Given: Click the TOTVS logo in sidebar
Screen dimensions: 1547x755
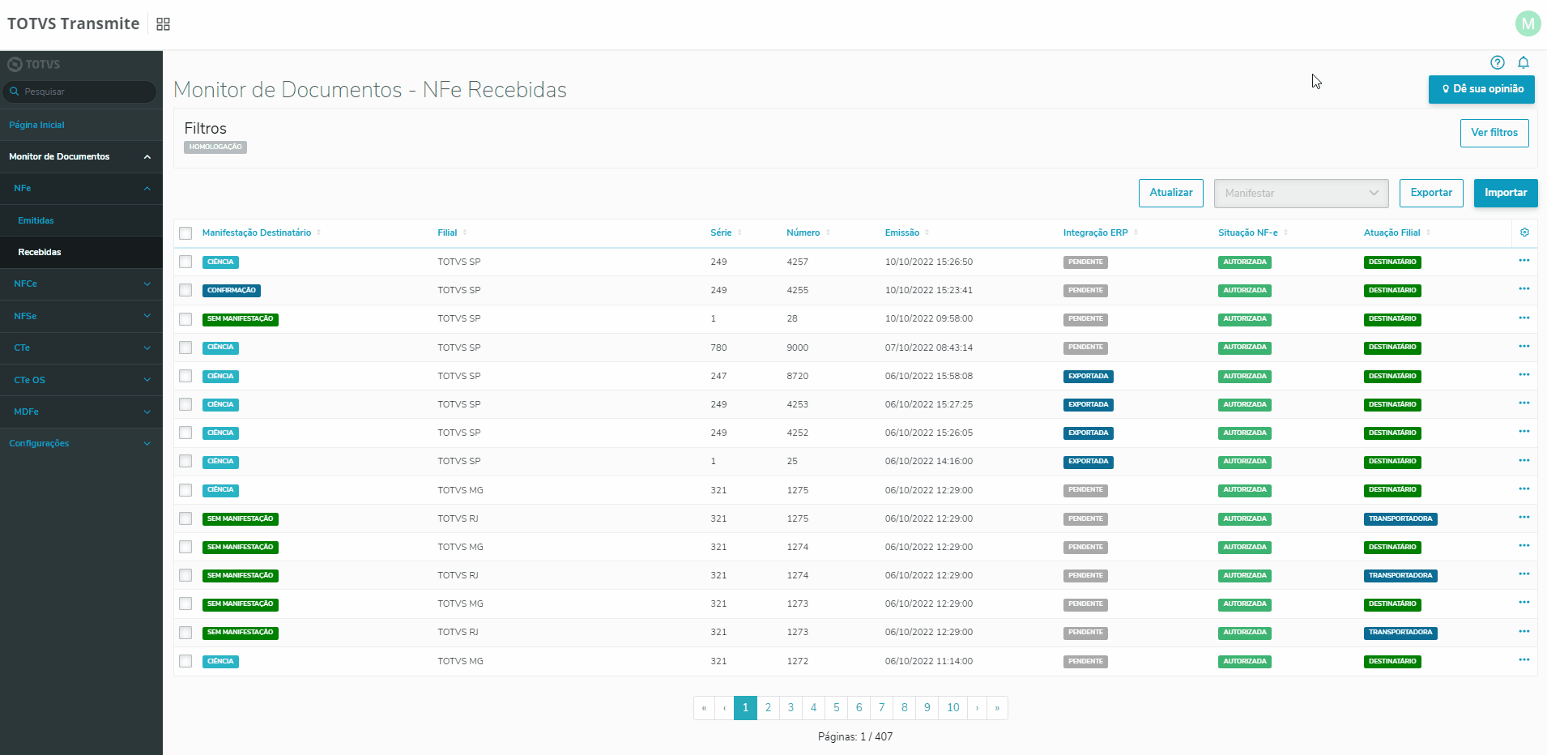Looking at the screenshot, I should [x=34, y=64].
